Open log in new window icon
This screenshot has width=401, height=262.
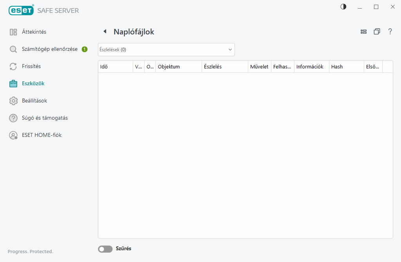click(x=377, y=32)
